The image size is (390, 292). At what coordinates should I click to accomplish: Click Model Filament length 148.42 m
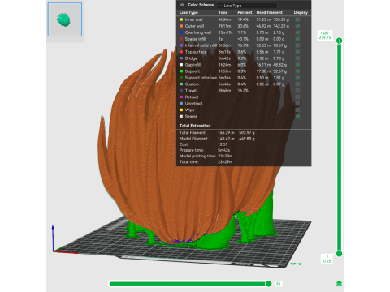[226, 139]
